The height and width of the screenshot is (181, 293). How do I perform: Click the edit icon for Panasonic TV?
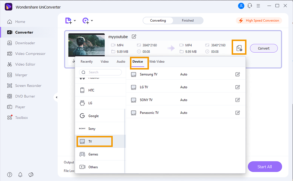tap(238, 113)
